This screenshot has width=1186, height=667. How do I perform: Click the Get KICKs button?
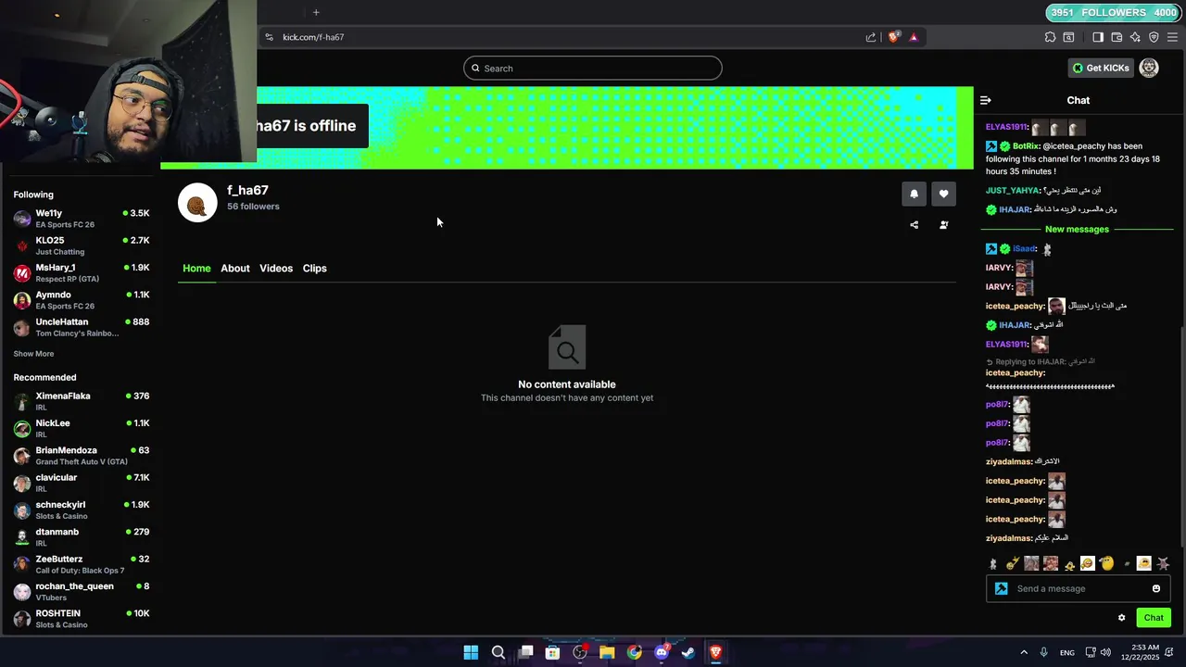click(x=1101, y=68)
